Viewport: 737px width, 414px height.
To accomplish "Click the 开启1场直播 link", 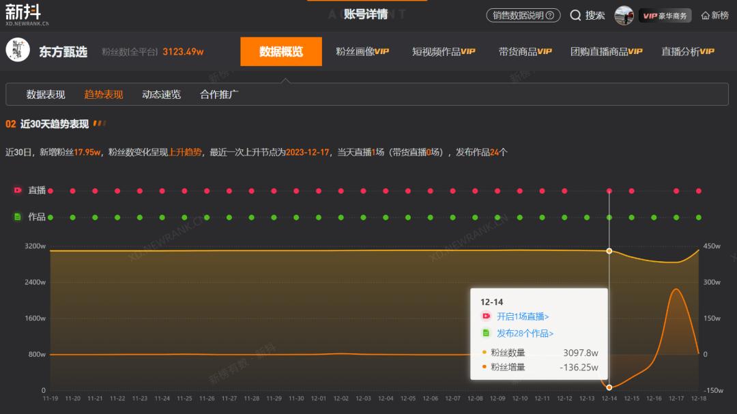I will click(523, 316).
